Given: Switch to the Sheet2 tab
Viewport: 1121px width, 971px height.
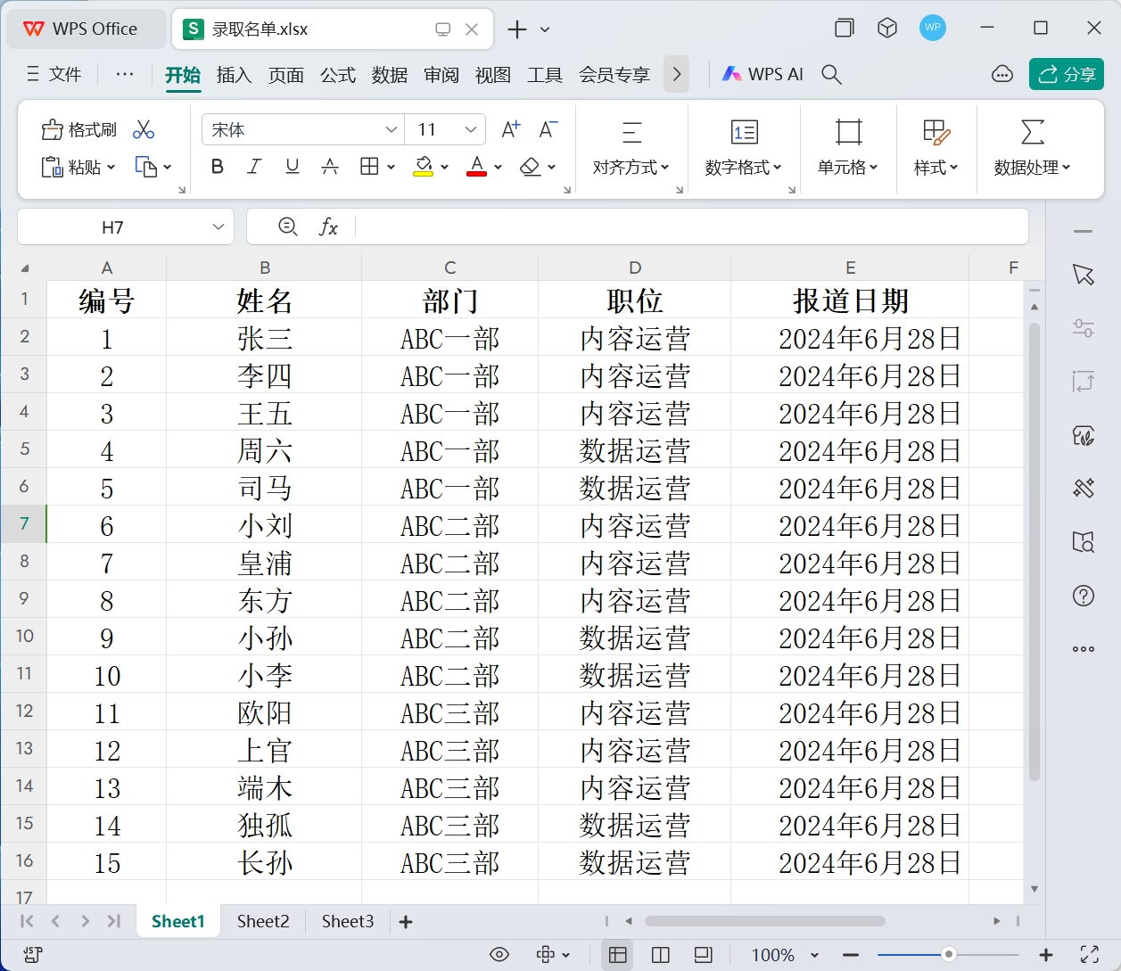Looking at the screenshot, I should click(x=262, y=921).
